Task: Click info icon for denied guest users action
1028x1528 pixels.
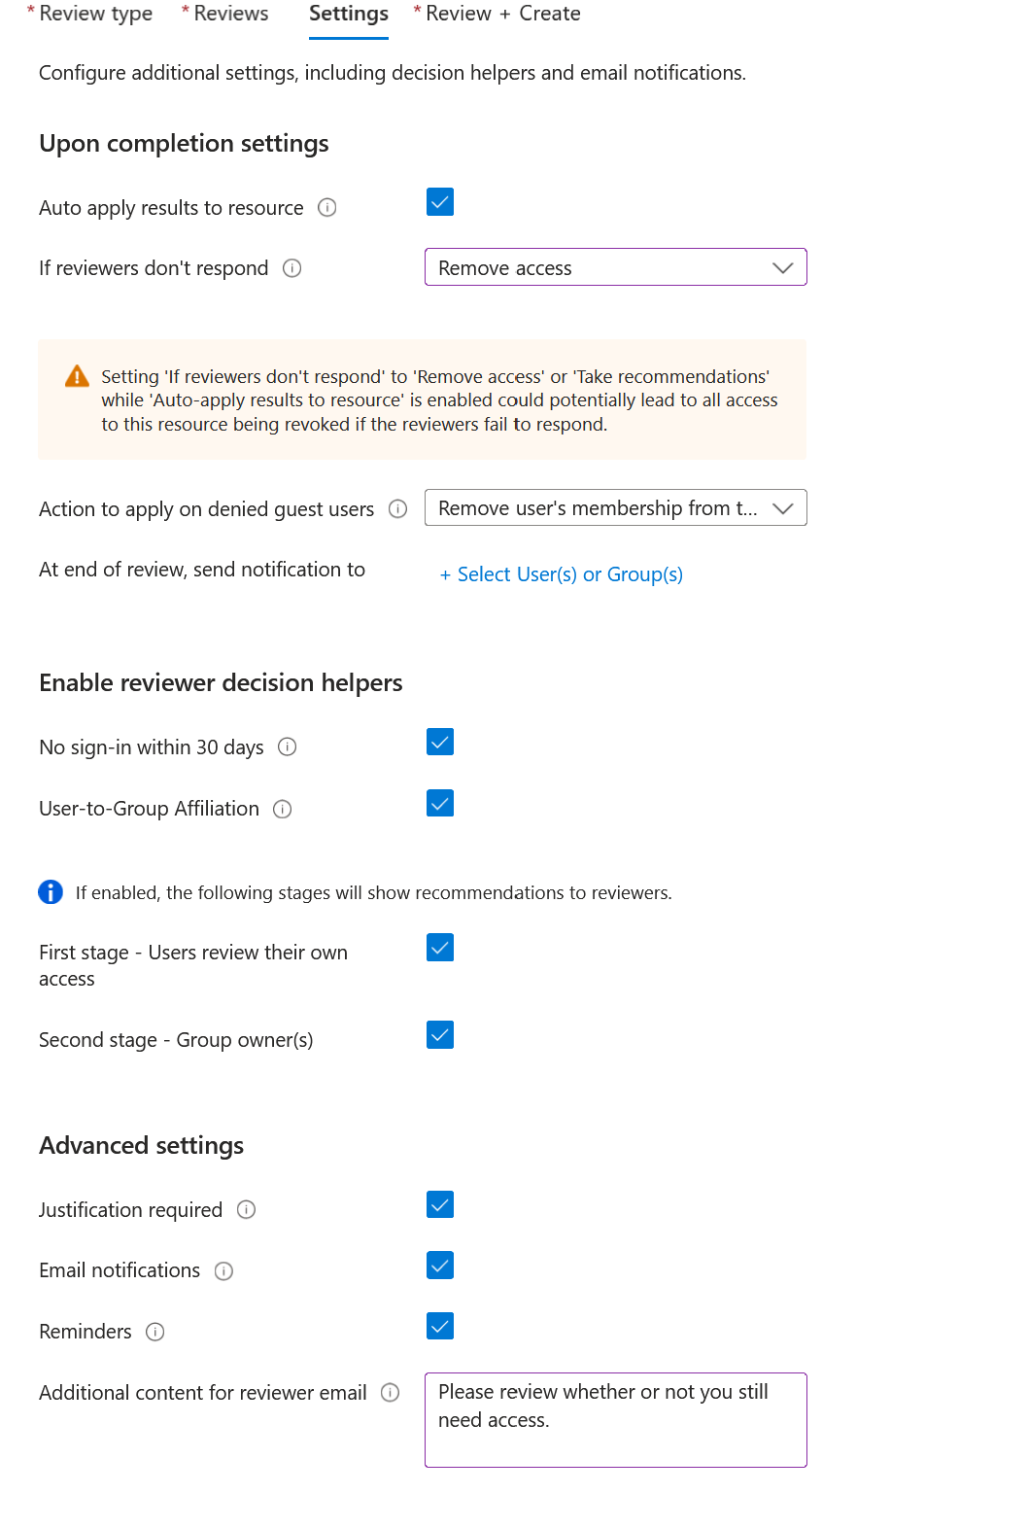Action: point(398,508)
